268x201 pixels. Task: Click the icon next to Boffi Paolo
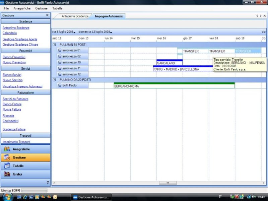pos(60,85)
